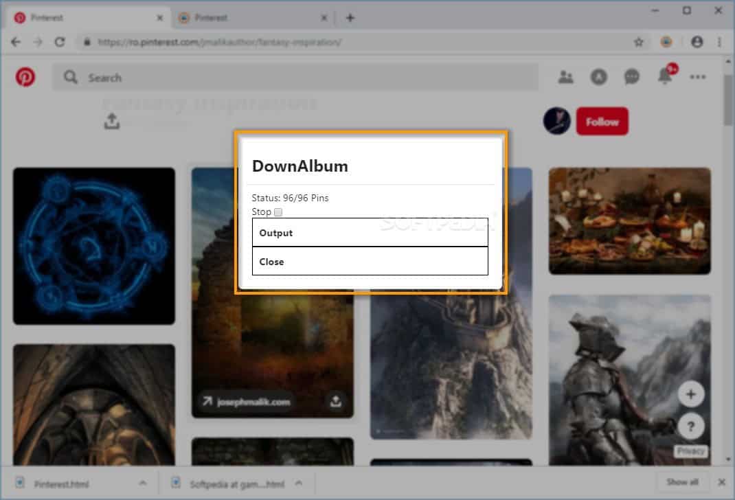Expand options for Pinterest.html download

click(144, 483)
